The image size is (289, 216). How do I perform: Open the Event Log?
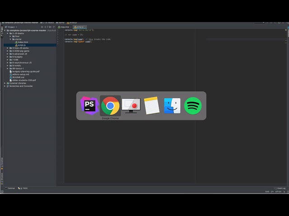(280, 188)
